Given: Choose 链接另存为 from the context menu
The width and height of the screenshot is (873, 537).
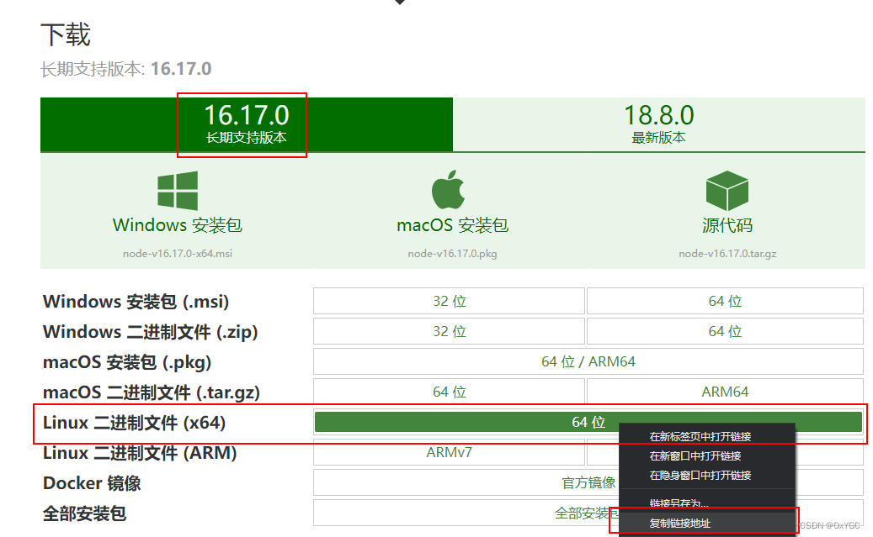Looking at the screenshot, I should click(x=679, y=503).
